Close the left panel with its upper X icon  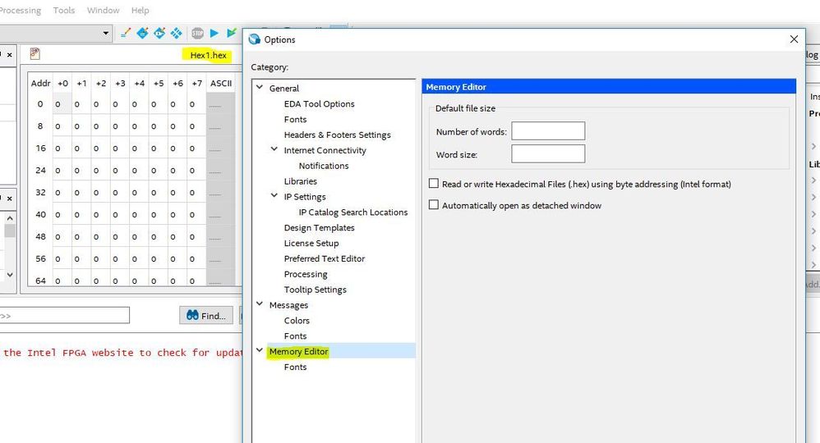click(9, 54)
